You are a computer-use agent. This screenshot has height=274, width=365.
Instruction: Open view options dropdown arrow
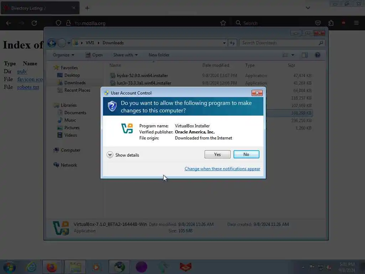tap(293, 55)
